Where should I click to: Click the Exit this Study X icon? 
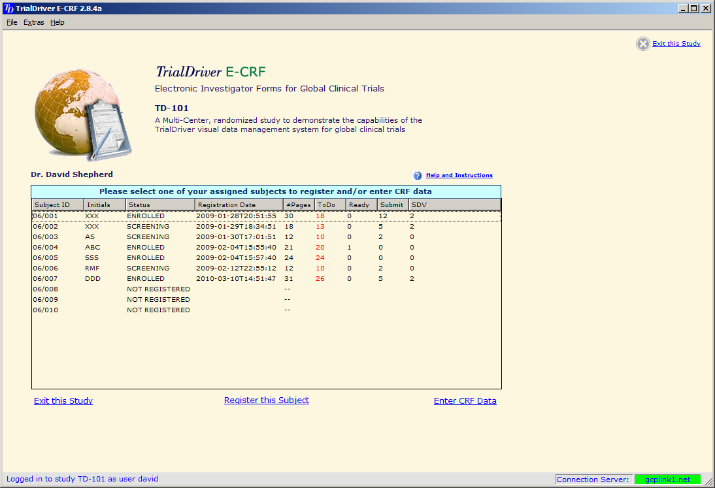[643, 44]
